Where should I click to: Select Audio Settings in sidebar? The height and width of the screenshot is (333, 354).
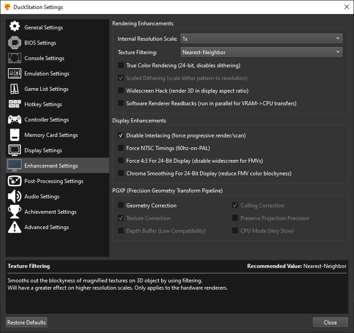(x=57, y=196)
